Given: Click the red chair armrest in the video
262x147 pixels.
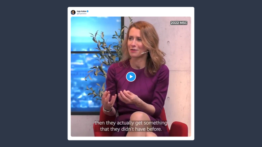Looking at the screenshot, I should 179,129.
